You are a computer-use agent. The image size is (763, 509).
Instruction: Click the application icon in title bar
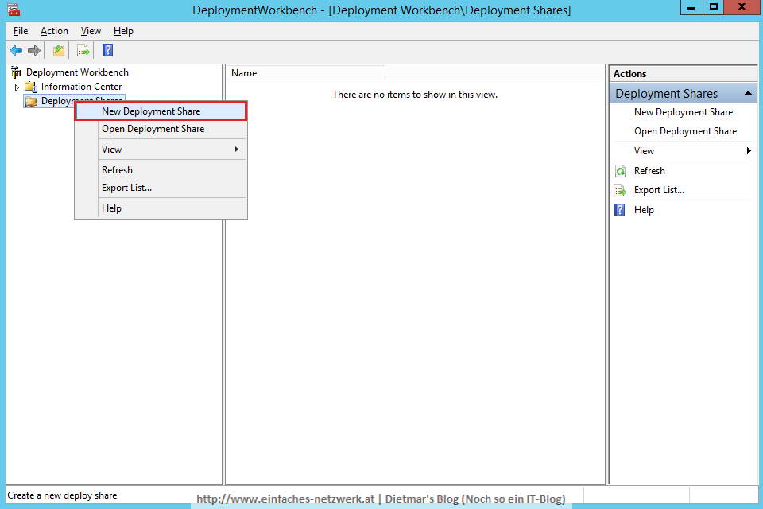click(14, 10)
